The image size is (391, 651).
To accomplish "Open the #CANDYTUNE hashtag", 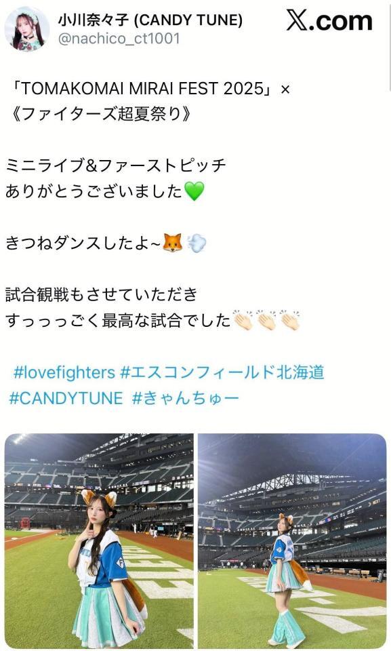I will (66, 398).
